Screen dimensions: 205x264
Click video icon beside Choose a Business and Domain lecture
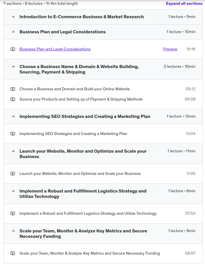[x=13, y=89]
